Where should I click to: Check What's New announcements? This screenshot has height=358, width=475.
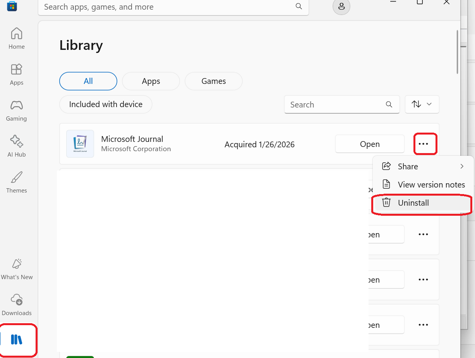pyautogui.click(x=16, y=268)
